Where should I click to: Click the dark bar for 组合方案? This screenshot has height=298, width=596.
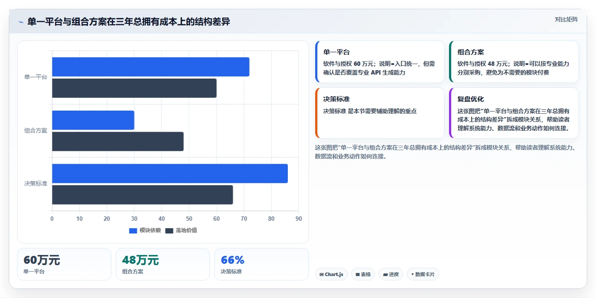point(118,141)
